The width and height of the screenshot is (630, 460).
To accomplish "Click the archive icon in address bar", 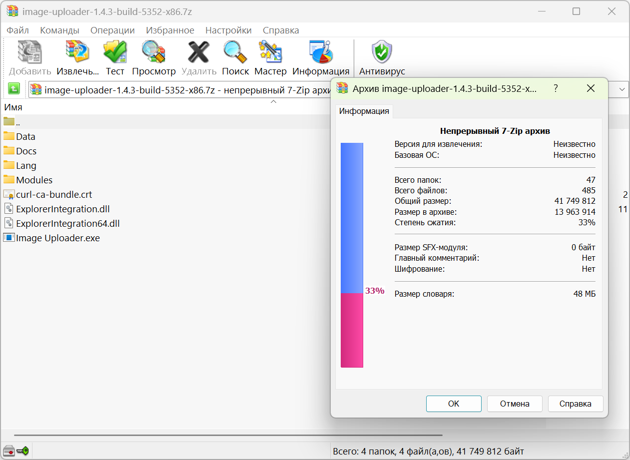I will [36, 89].
